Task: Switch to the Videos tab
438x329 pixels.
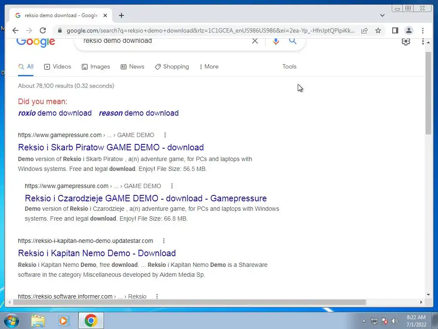Action: point(58,66)
